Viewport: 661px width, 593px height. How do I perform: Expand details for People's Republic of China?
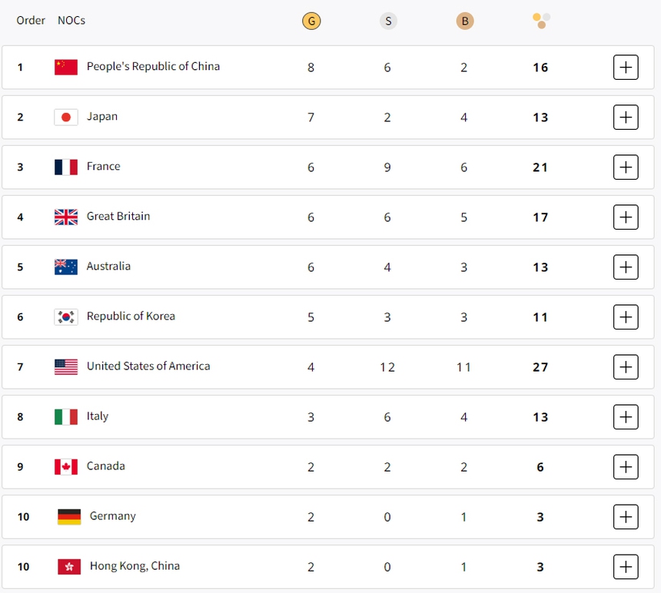626,67
